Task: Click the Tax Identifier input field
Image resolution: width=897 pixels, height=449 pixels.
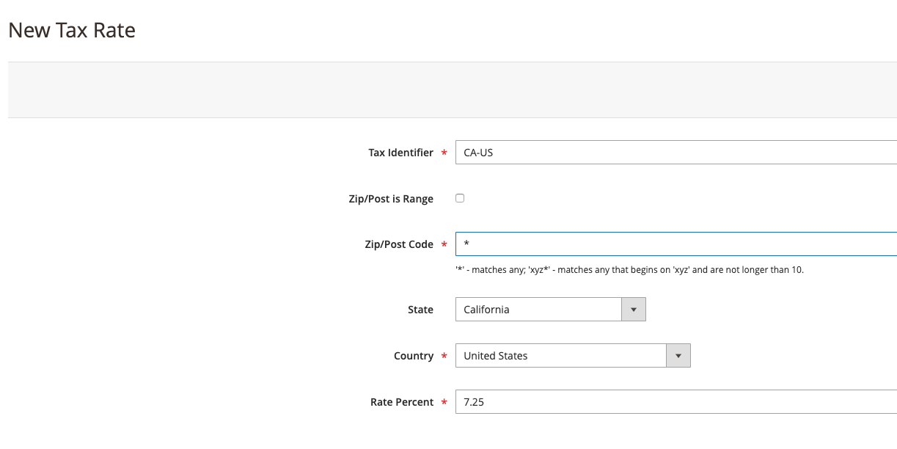Action: 676,153
